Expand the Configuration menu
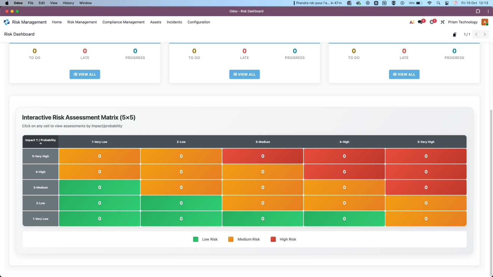493x277 pixels. [199, 22]
